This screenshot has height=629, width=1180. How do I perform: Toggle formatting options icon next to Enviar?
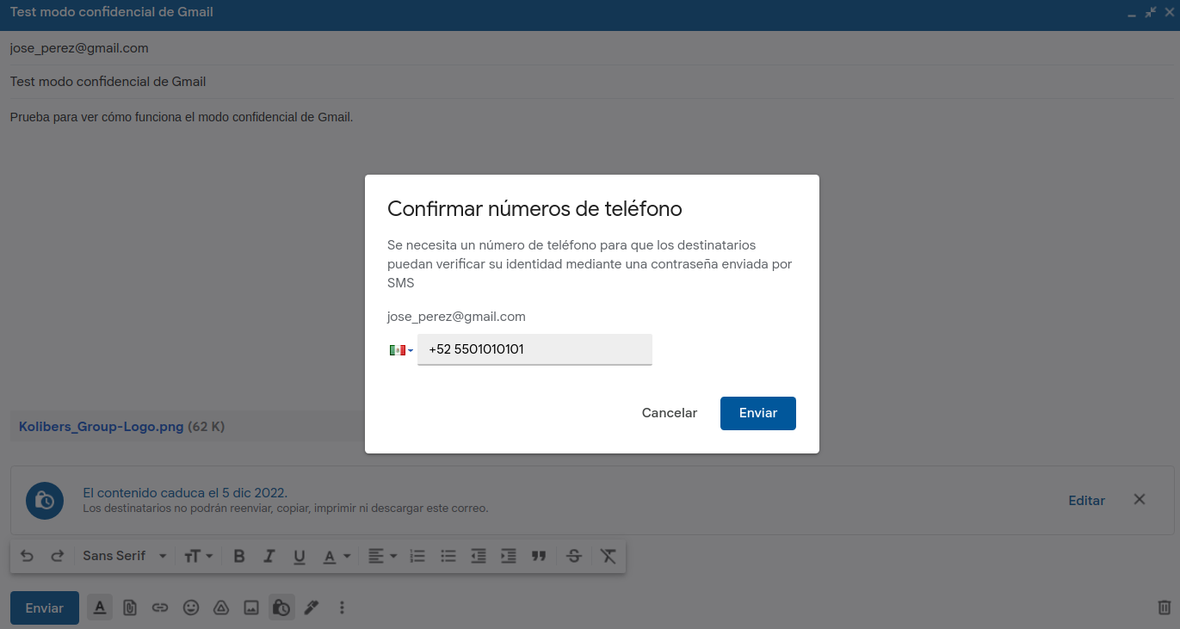point(100,607)
